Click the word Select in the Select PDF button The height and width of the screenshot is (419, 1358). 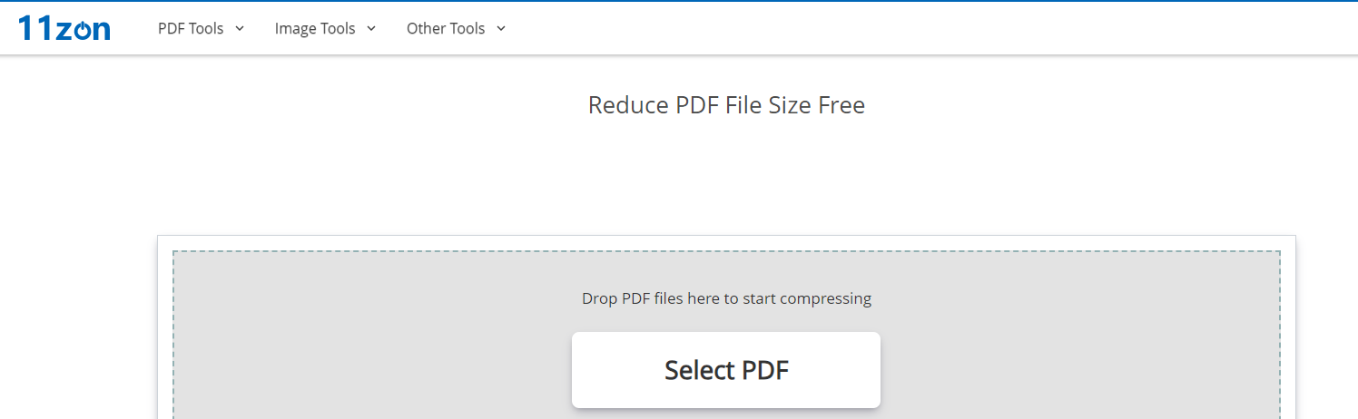[699, 370]
